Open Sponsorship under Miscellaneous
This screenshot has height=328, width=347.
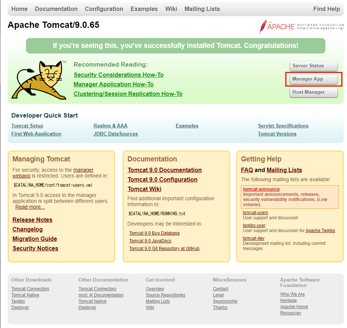(x=225, y=301)
